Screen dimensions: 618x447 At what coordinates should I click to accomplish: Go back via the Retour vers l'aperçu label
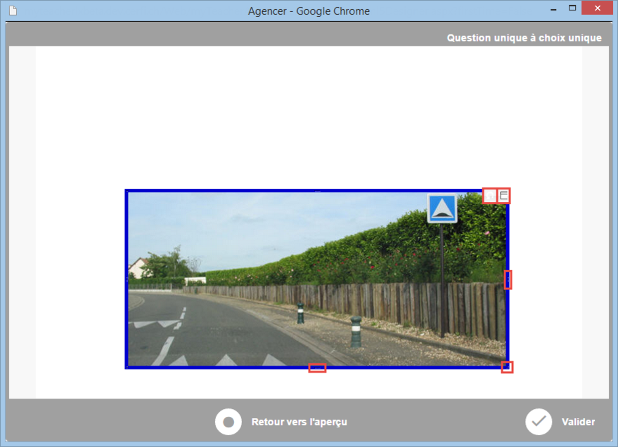[x=299, y=422]
